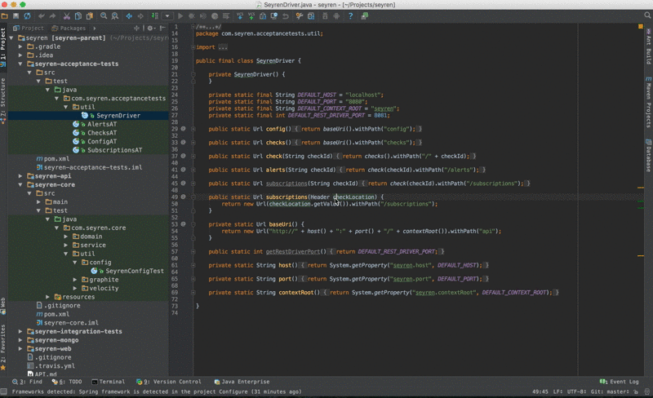653x398 pixels.
Task: Undo the last action in toolbar
Action: 42,15
